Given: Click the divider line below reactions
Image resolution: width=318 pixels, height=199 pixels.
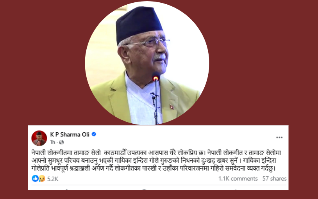Looking at the screenshot, I should coord(159,185).
